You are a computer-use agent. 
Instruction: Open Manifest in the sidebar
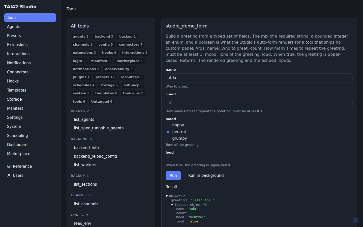click(30, 108)
